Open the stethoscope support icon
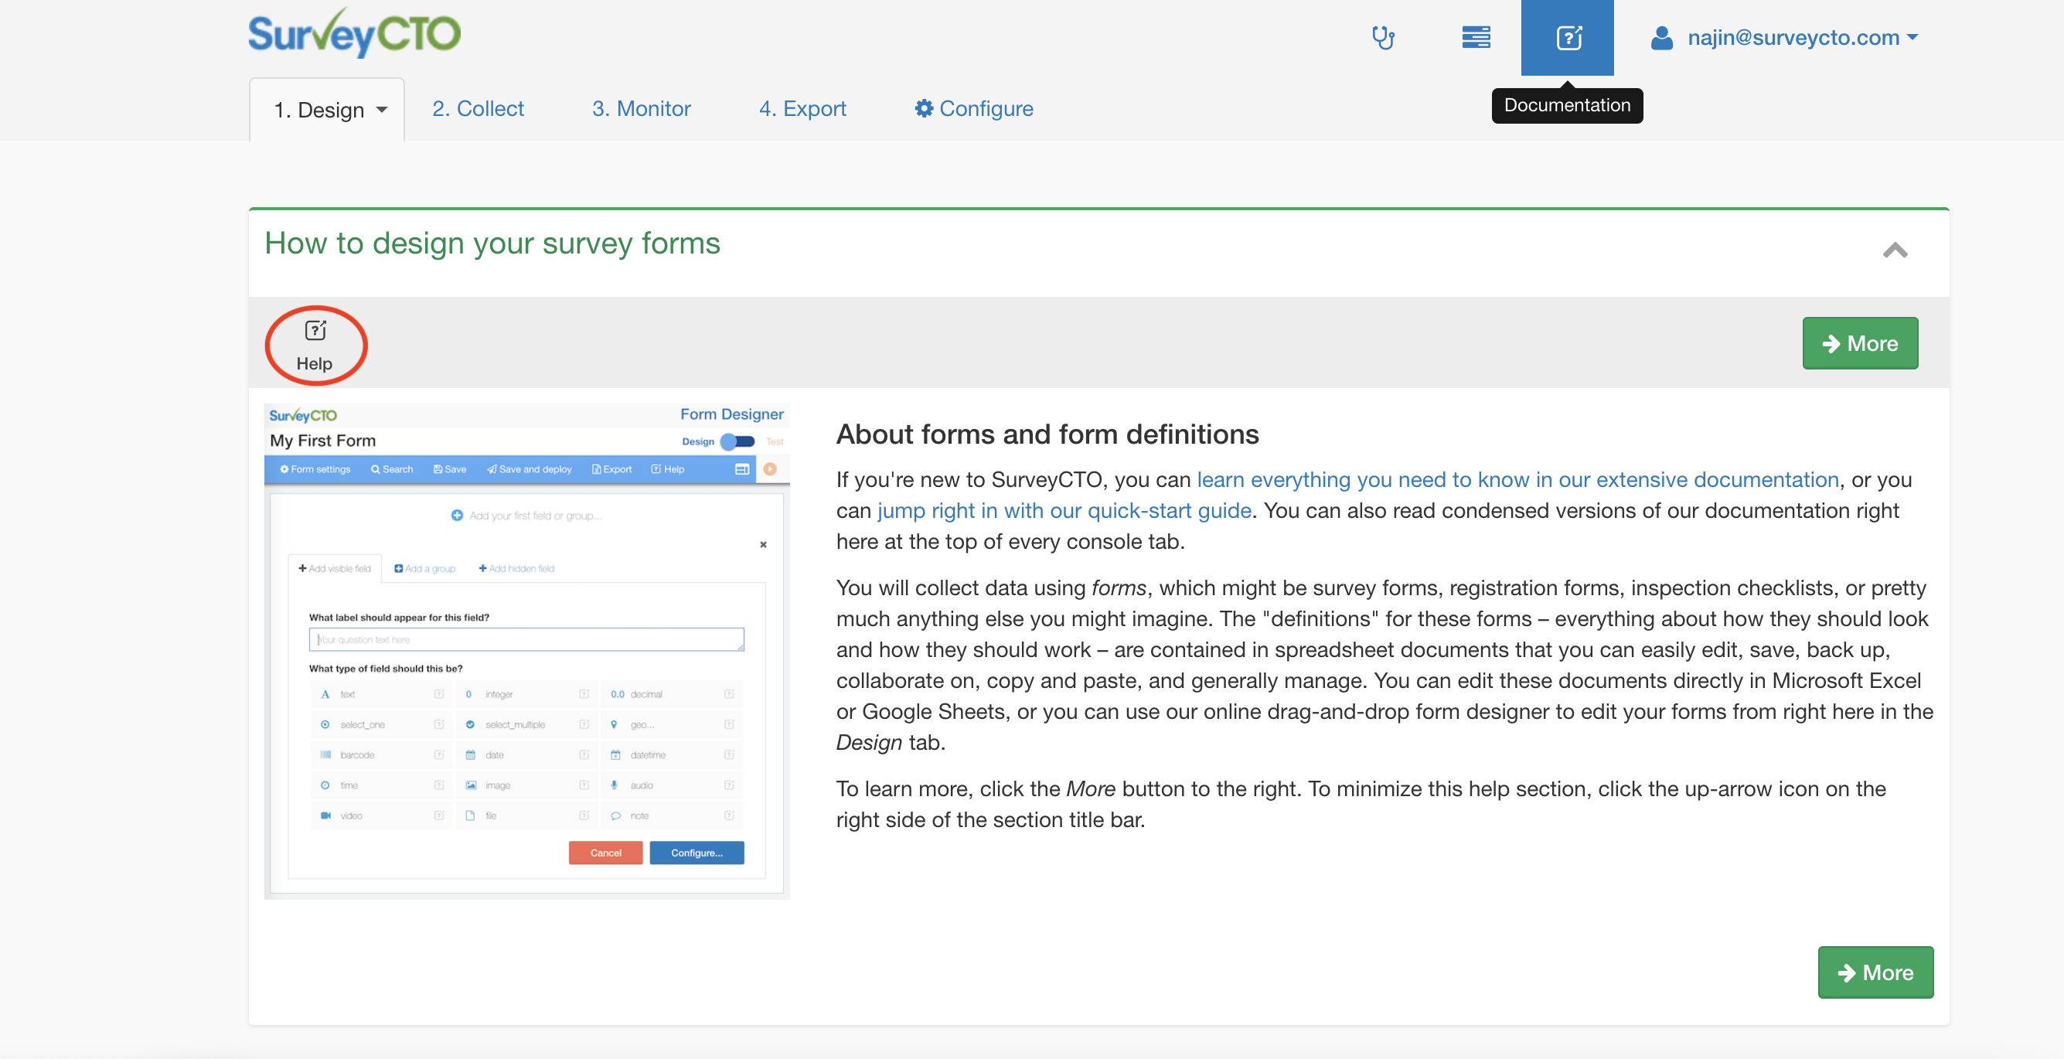The height and width of the screenshot is (1059, 2064). pos(1383,38)
